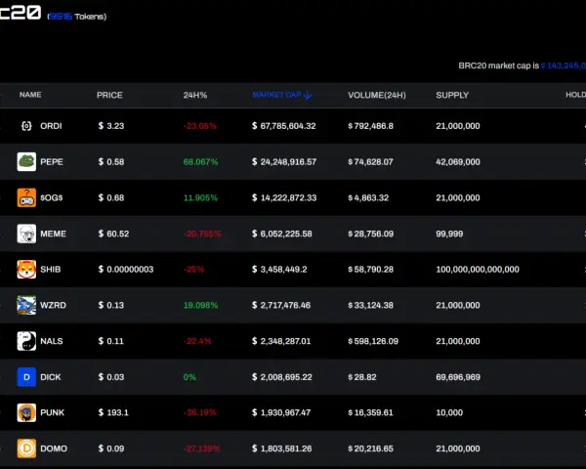
Task: Click DOMO 24h change -27.139%
Action: pos(202,448)
